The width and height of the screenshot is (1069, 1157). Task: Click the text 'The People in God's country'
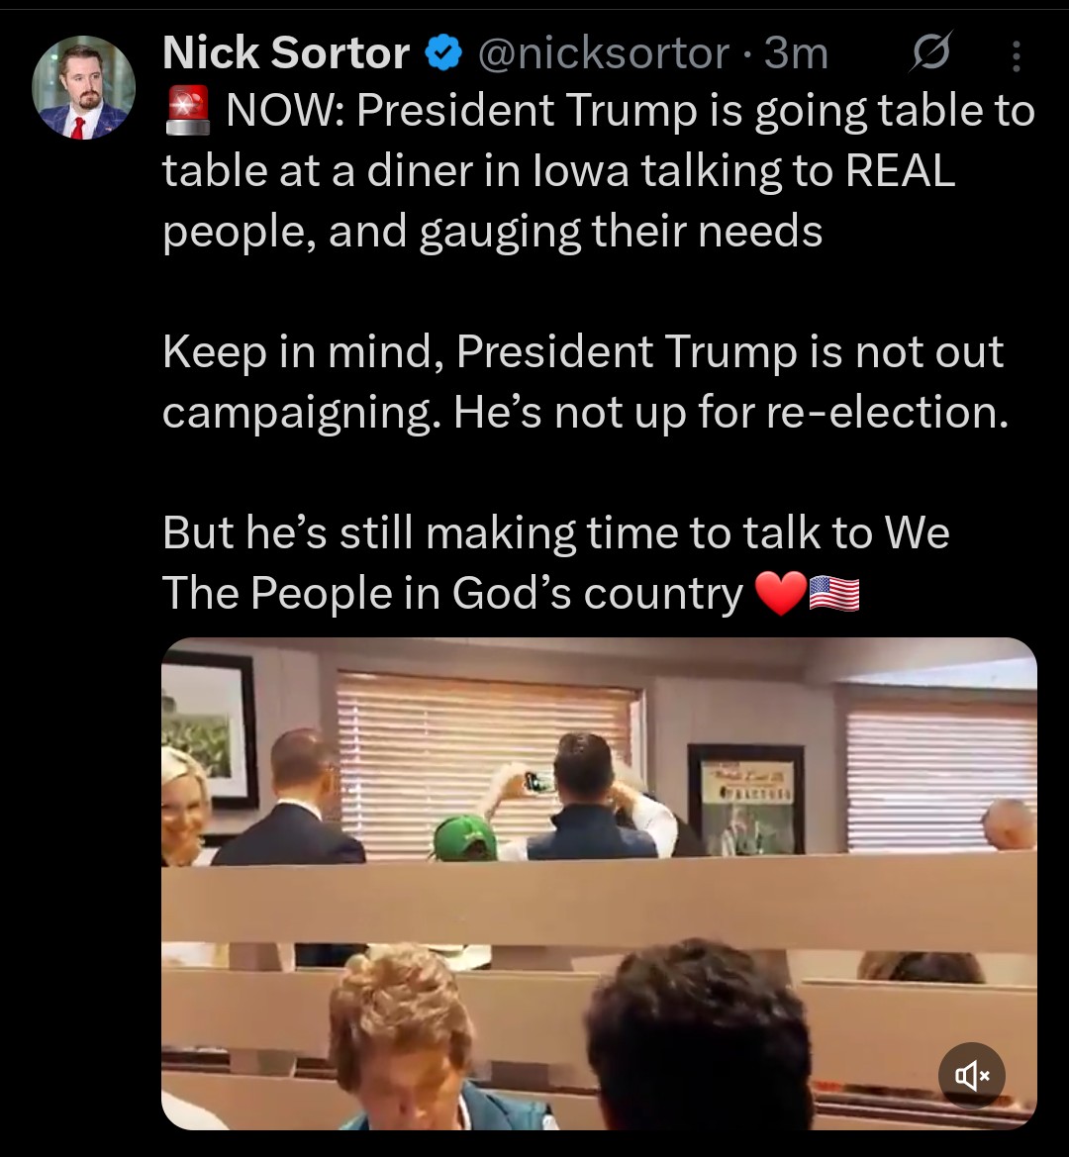tap(453, 593)
